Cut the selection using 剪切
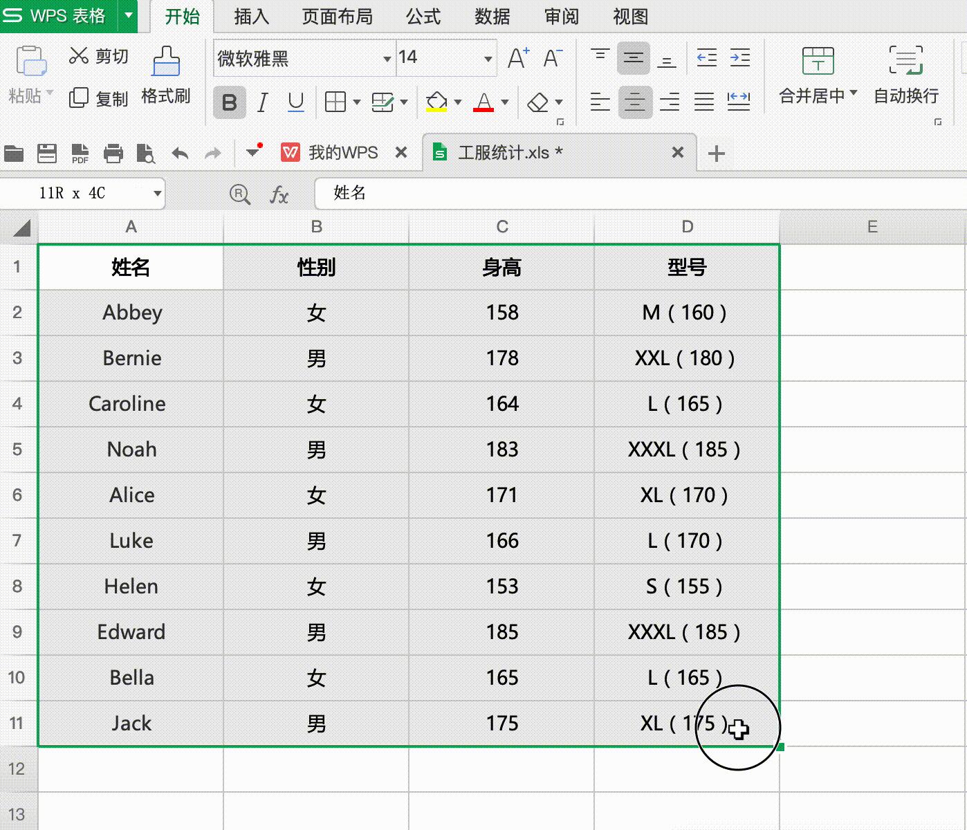 click(x=98, y=56)
